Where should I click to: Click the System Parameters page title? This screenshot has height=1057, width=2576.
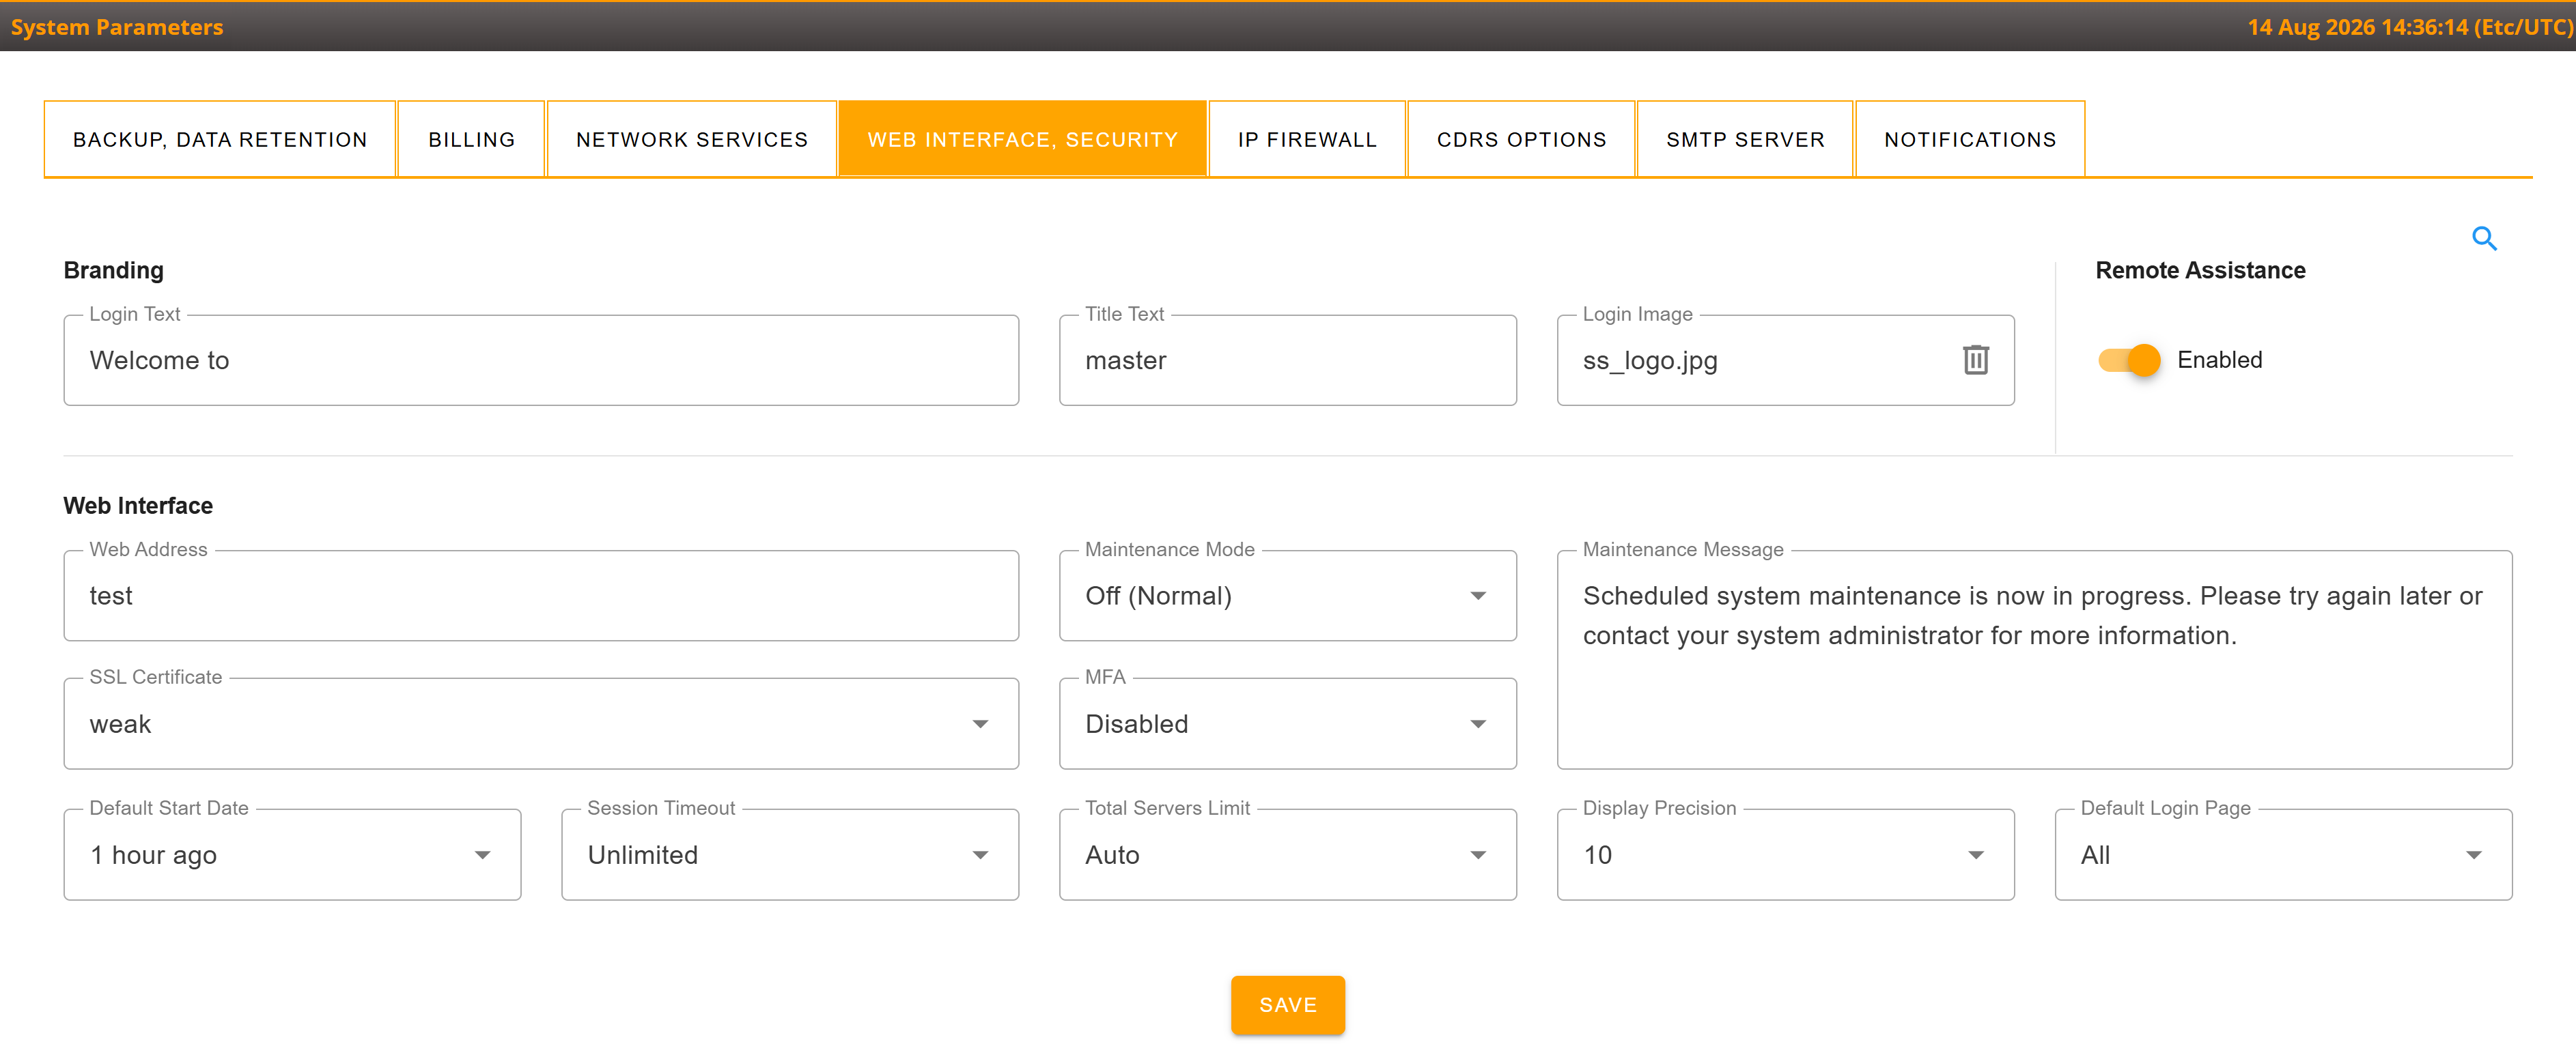[x=117, y=27]
